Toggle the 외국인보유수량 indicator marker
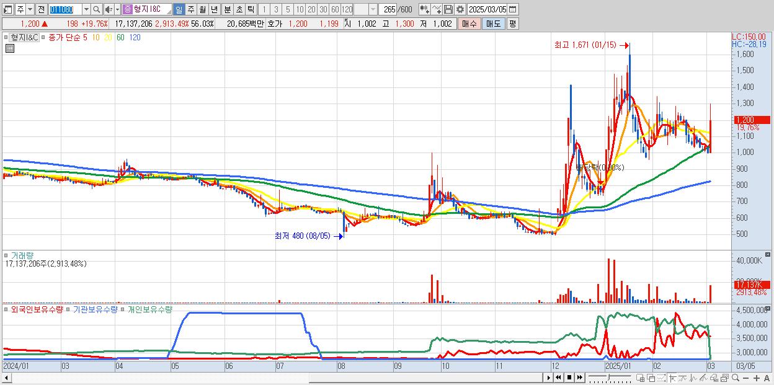This screenshot has height=385, width=774. (x=6, y=309)
